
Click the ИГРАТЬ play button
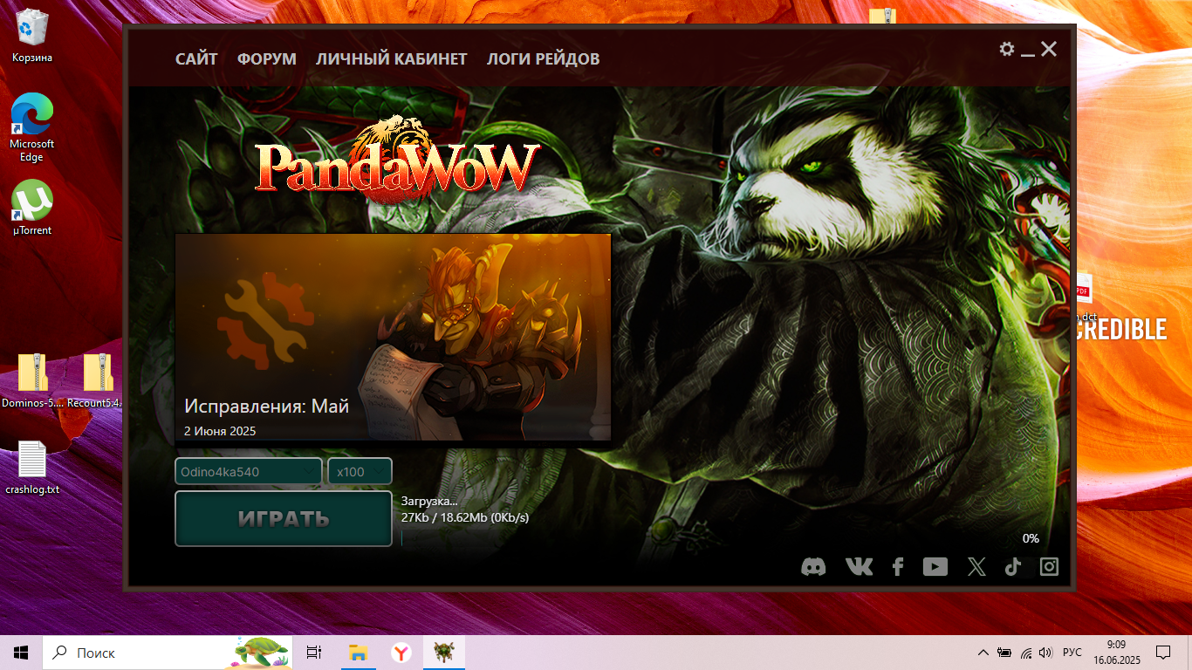[284, 518]
